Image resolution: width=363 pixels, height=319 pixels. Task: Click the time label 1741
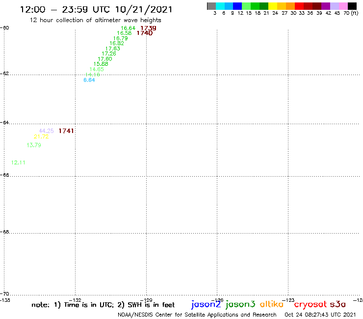tap(66, 131)
